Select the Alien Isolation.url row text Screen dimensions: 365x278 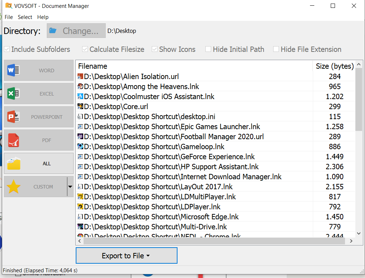click(x=131, y=77)
